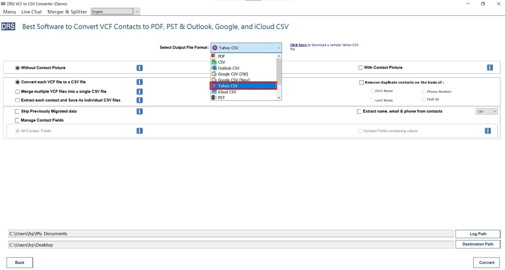This screenshot has height=270, width=505.
Task: Select the PDF format icon in the dropdown list
Action: [214, 56]
